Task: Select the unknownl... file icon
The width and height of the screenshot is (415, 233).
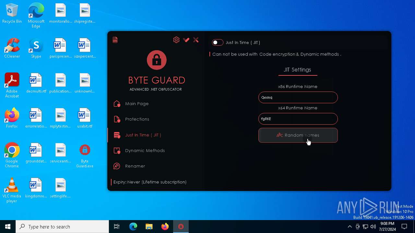Action: (x=85, y=83)
